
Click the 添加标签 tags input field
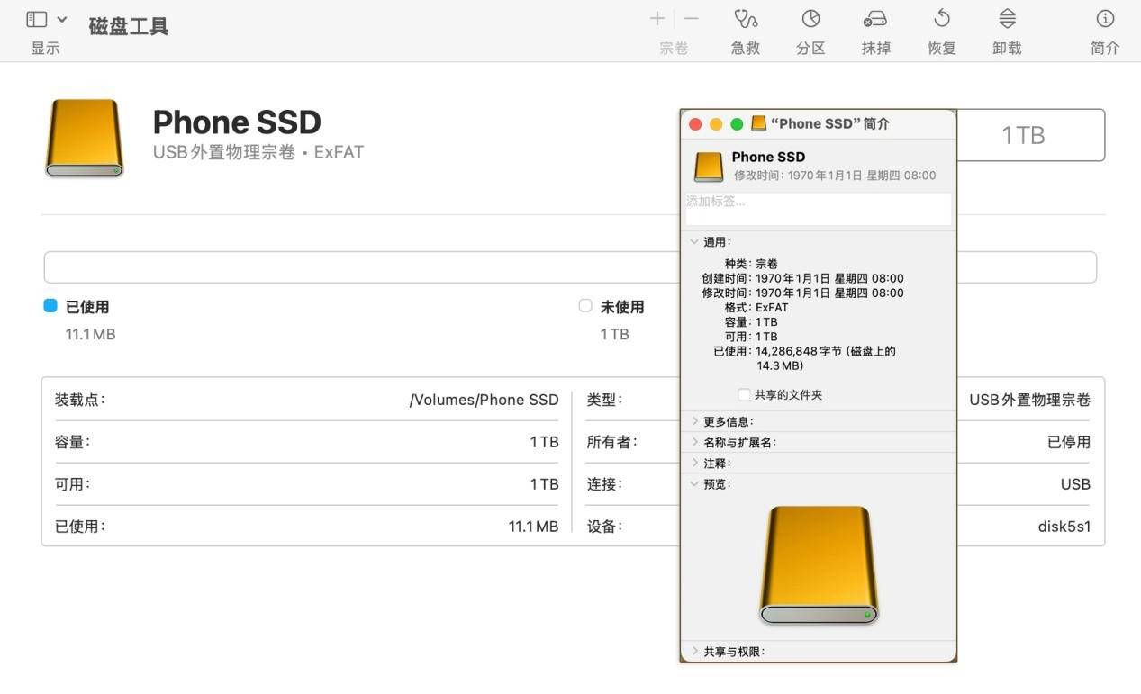(818, 209)
